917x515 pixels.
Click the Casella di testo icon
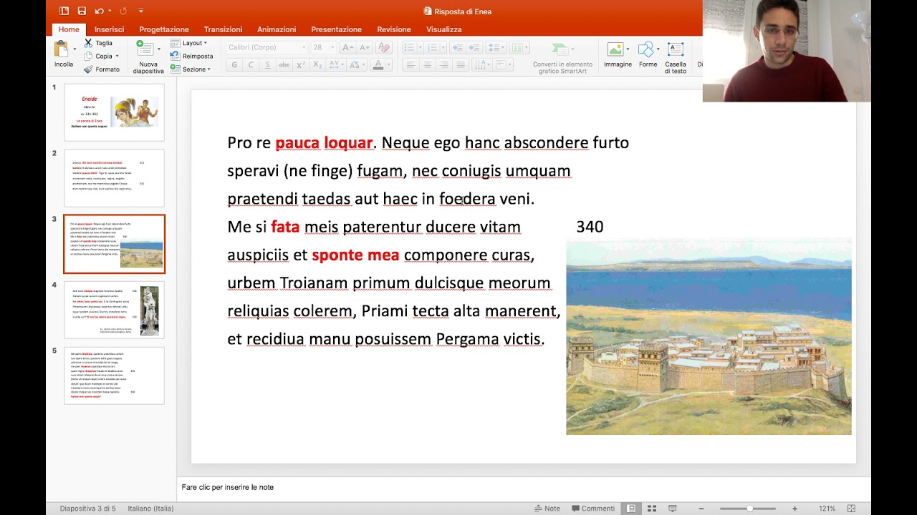coord(675,49)
